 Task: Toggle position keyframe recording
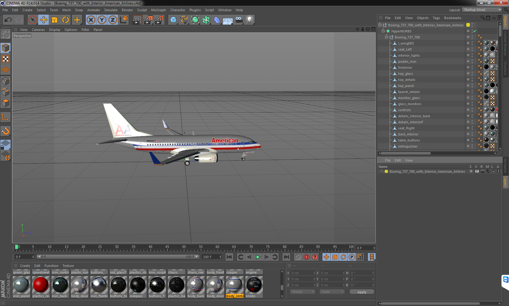click(326, 257)
